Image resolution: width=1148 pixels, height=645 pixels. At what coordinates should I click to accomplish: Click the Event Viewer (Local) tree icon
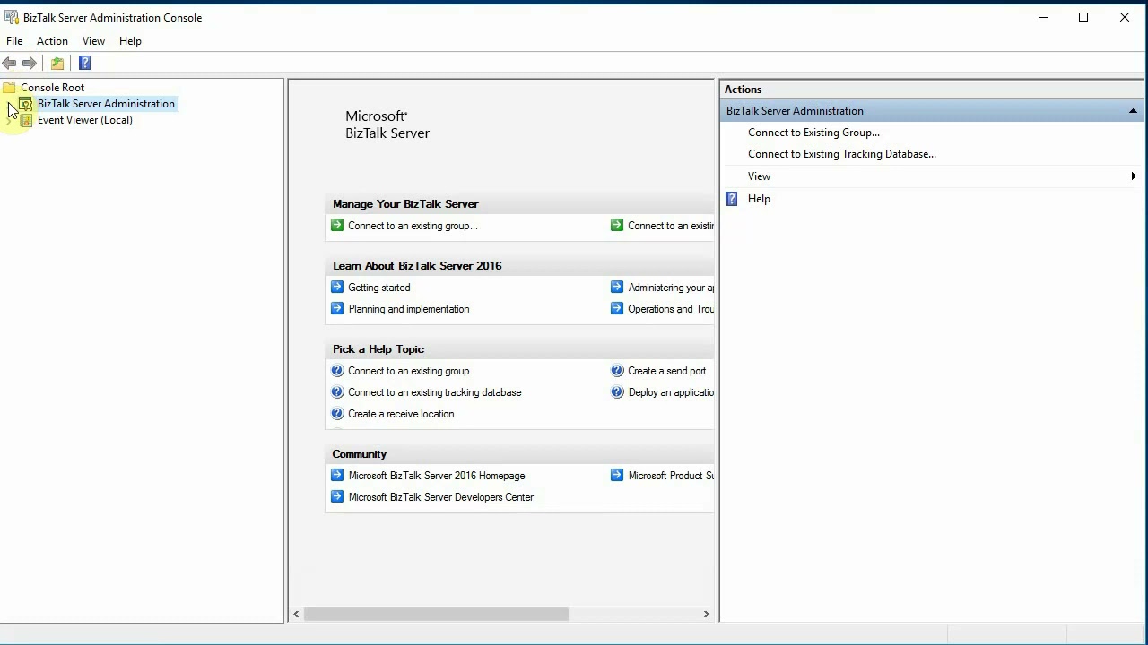point(26,120)
